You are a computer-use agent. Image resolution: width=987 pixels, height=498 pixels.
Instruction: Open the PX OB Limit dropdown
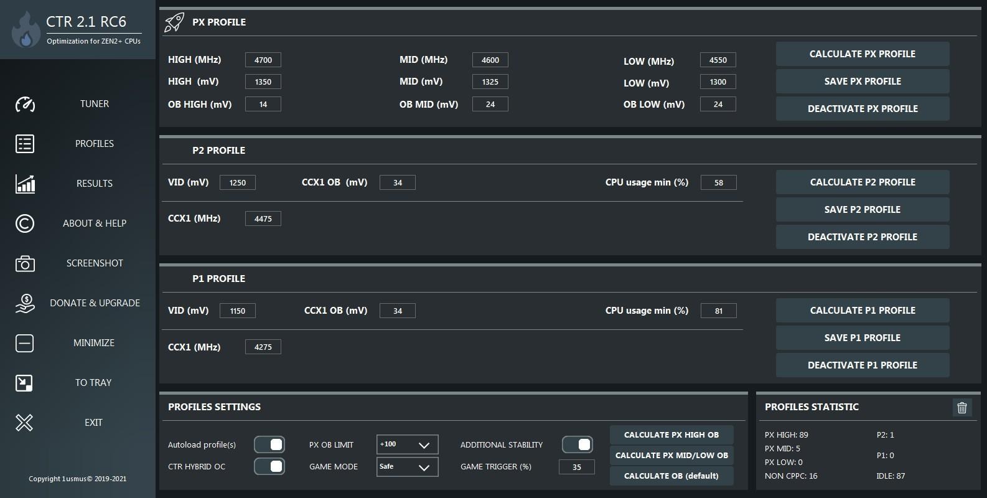[408, 444]
